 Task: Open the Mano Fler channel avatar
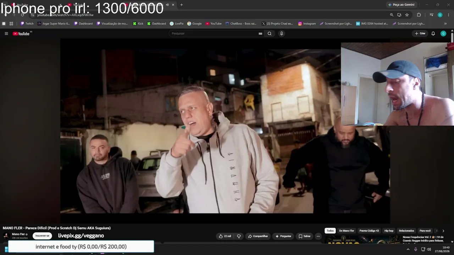pos(6,236)
